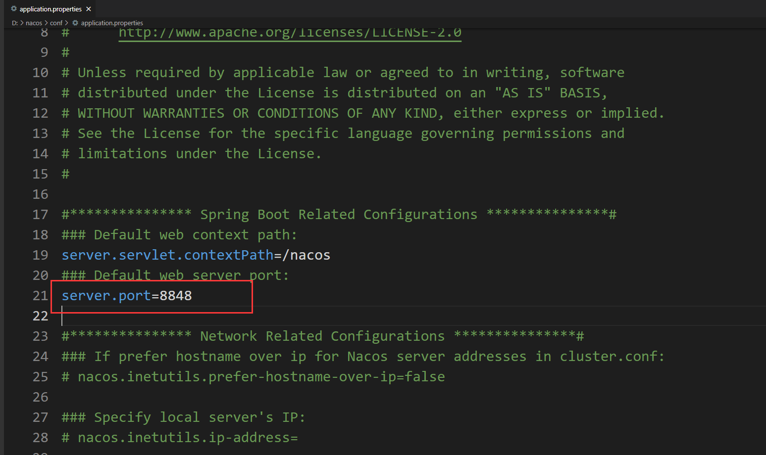This screenshot has height=455, width=766.
Task: Click the 'distributed under the License' line
Action: (334, 93)
